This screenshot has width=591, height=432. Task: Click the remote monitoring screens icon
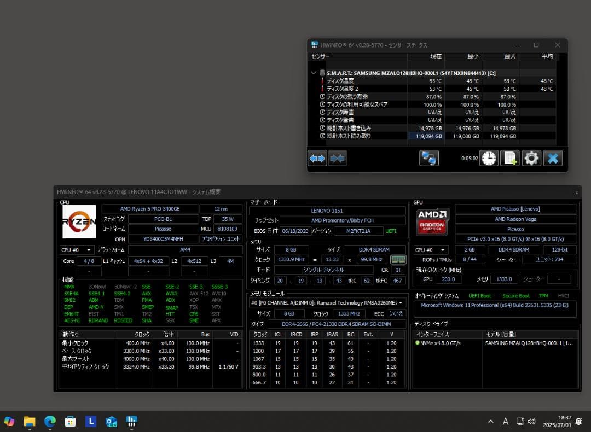click(429, 157)
